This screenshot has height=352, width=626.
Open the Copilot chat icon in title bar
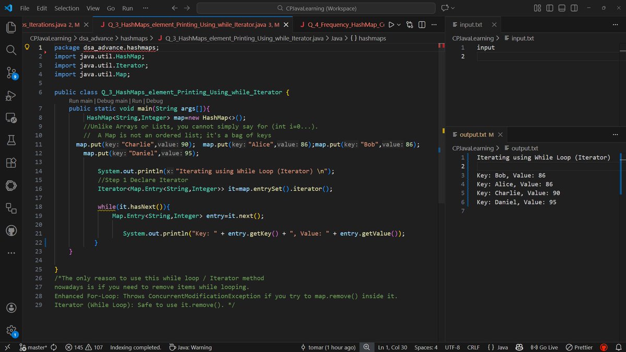[445, 8]
